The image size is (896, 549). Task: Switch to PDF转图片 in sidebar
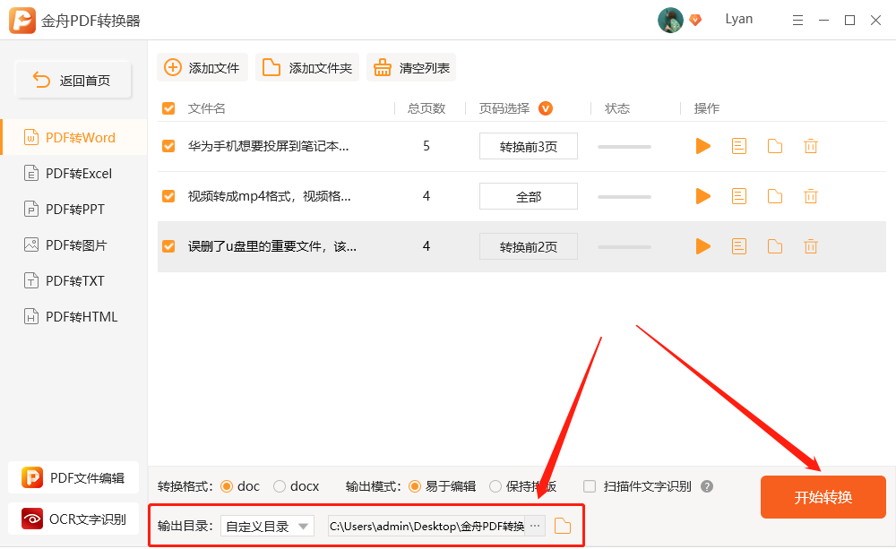pos(74,245)
